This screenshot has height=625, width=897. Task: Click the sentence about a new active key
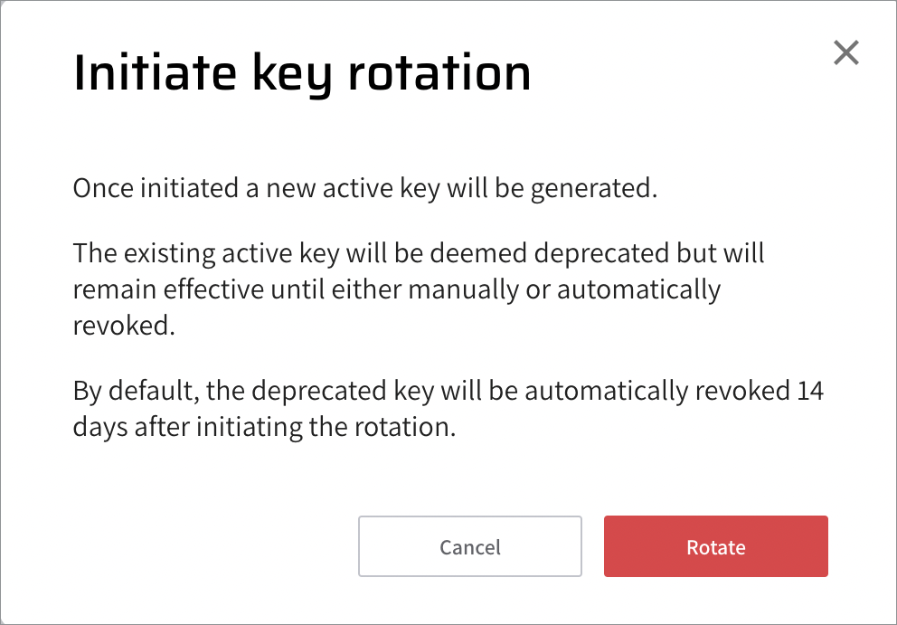(x=364, y=189)
